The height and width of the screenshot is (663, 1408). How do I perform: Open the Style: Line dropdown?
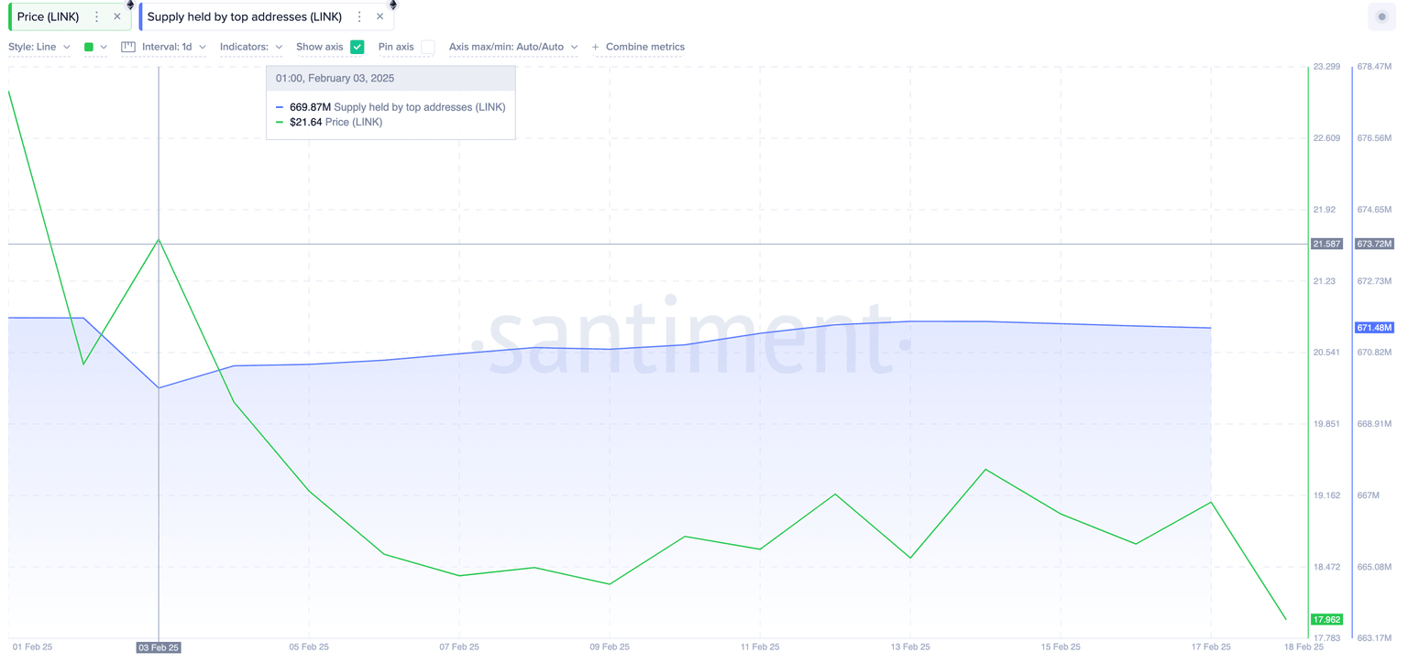(x=39, y=47)
